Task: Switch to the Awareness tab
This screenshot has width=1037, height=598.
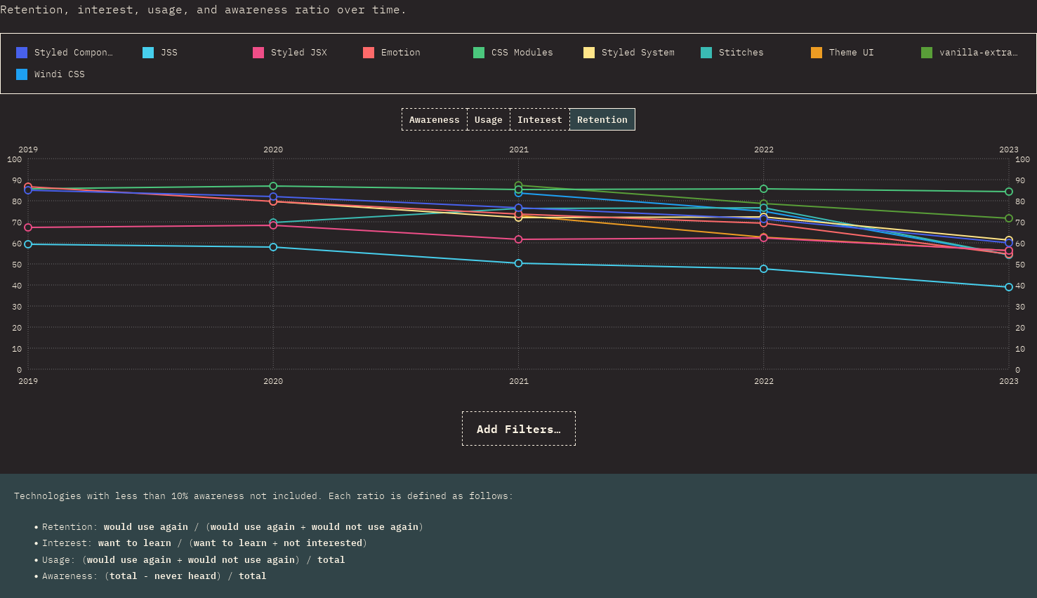Action: pyautogui.click(x=435, y=119)
